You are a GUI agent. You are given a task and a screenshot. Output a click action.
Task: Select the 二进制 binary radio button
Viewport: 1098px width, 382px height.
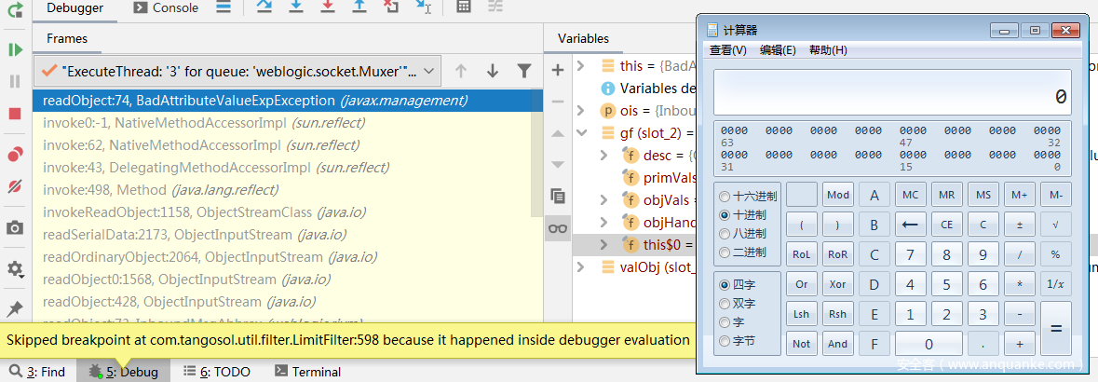click(726, 252)
